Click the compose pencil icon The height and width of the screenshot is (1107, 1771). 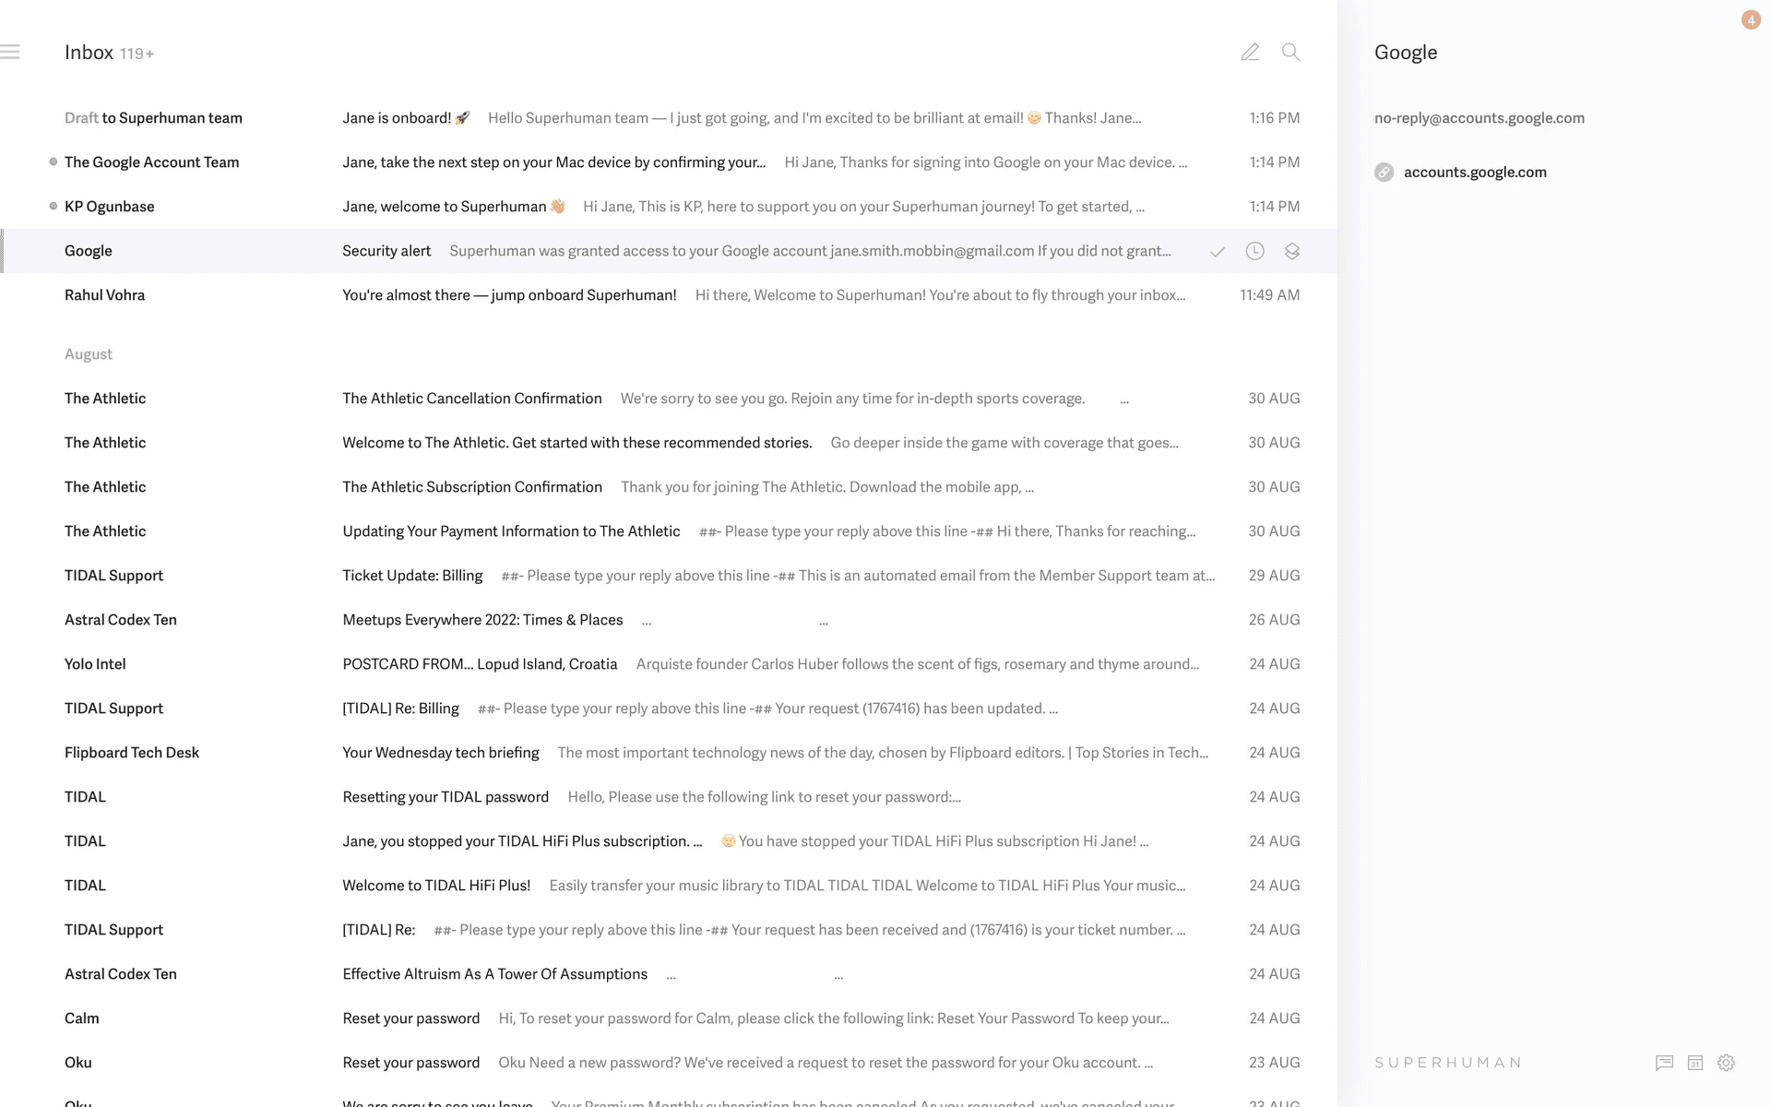point(1250,53)
